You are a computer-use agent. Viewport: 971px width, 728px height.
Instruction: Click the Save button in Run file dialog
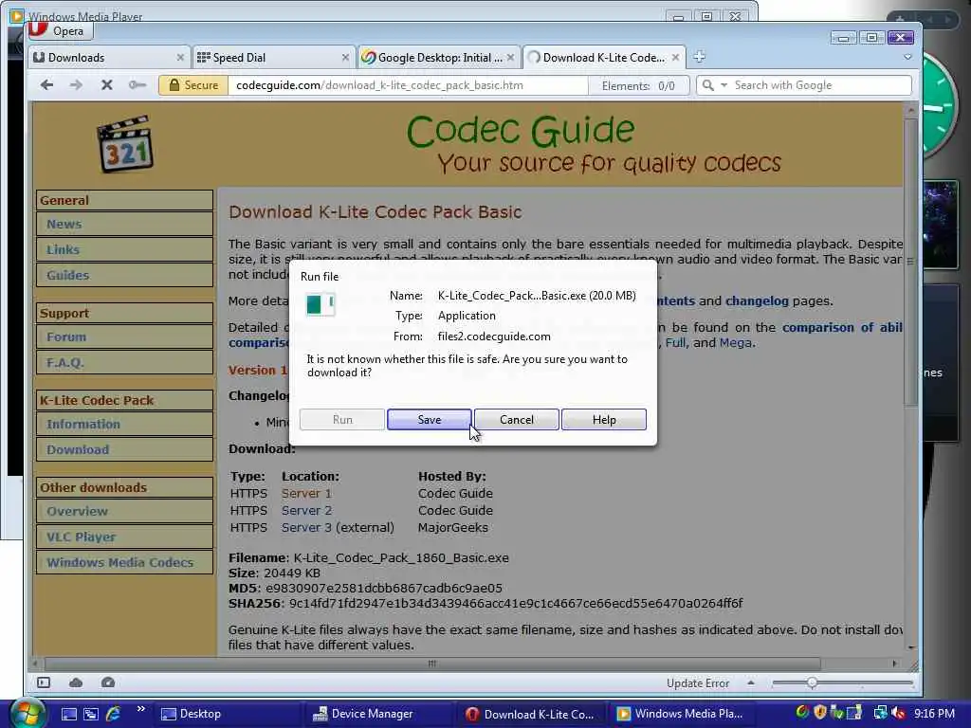tap(430, 420)
